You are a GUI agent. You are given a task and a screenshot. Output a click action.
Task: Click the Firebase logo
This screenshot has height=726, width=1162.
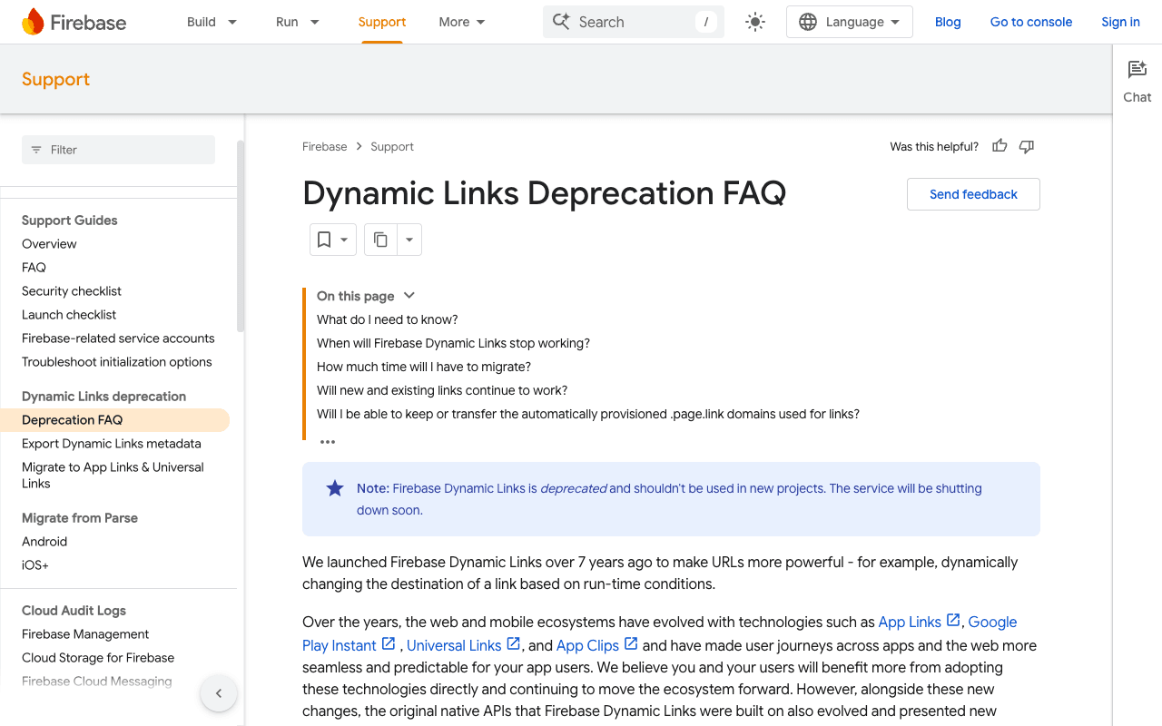click(x=74, y=22)
